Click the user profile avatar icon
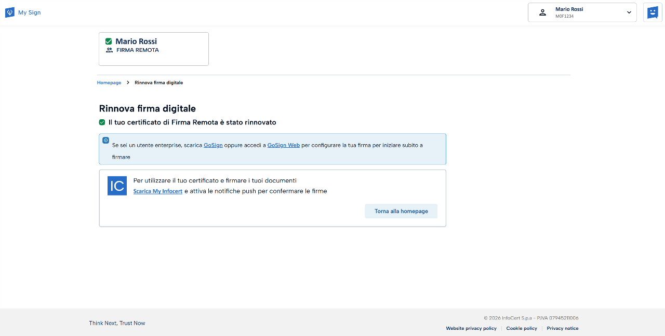 pos(542,12)
